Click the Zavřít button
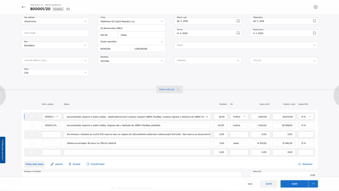The height and width of the screenshot is (191, 339). pyautogui.click(x=269, y=184)
